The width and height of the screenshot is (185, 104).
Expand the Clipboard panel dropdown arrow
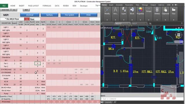tap(165, 20)
